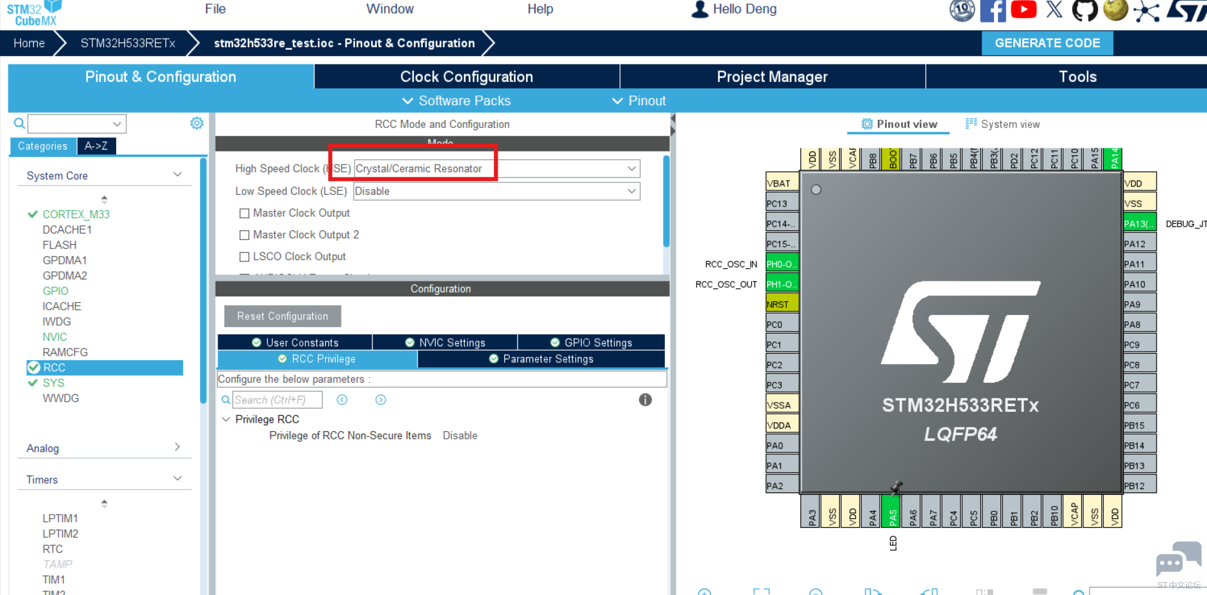Open the gear settings icon above categories

(197, 123)
